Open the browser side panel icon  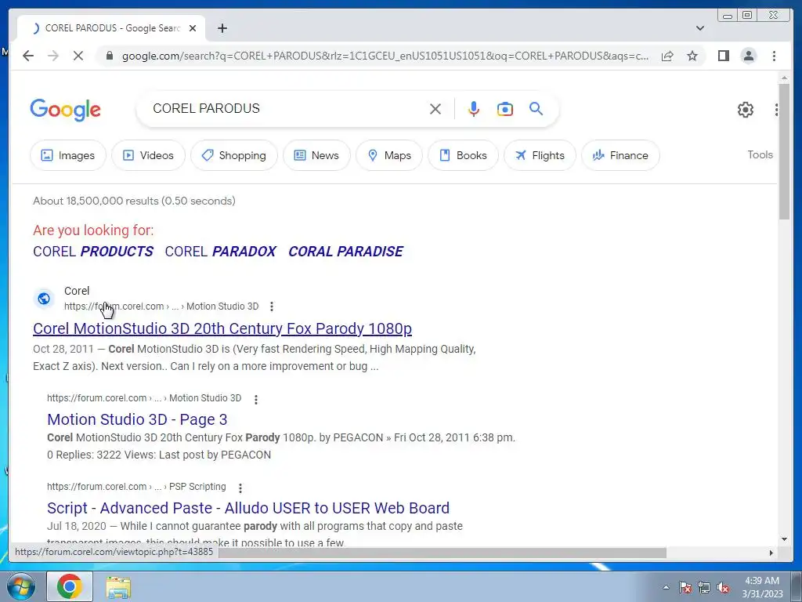coord(723,56)
